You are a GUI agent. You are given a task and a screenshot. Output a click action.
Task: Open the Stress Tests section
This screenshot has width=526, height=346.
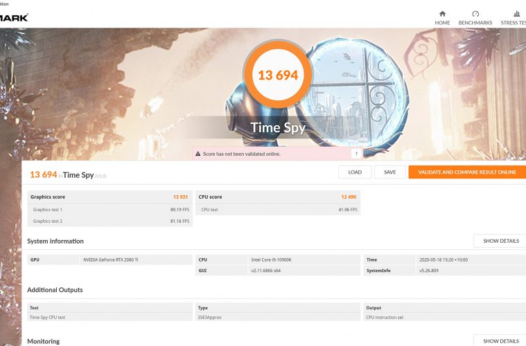(514, 18)
